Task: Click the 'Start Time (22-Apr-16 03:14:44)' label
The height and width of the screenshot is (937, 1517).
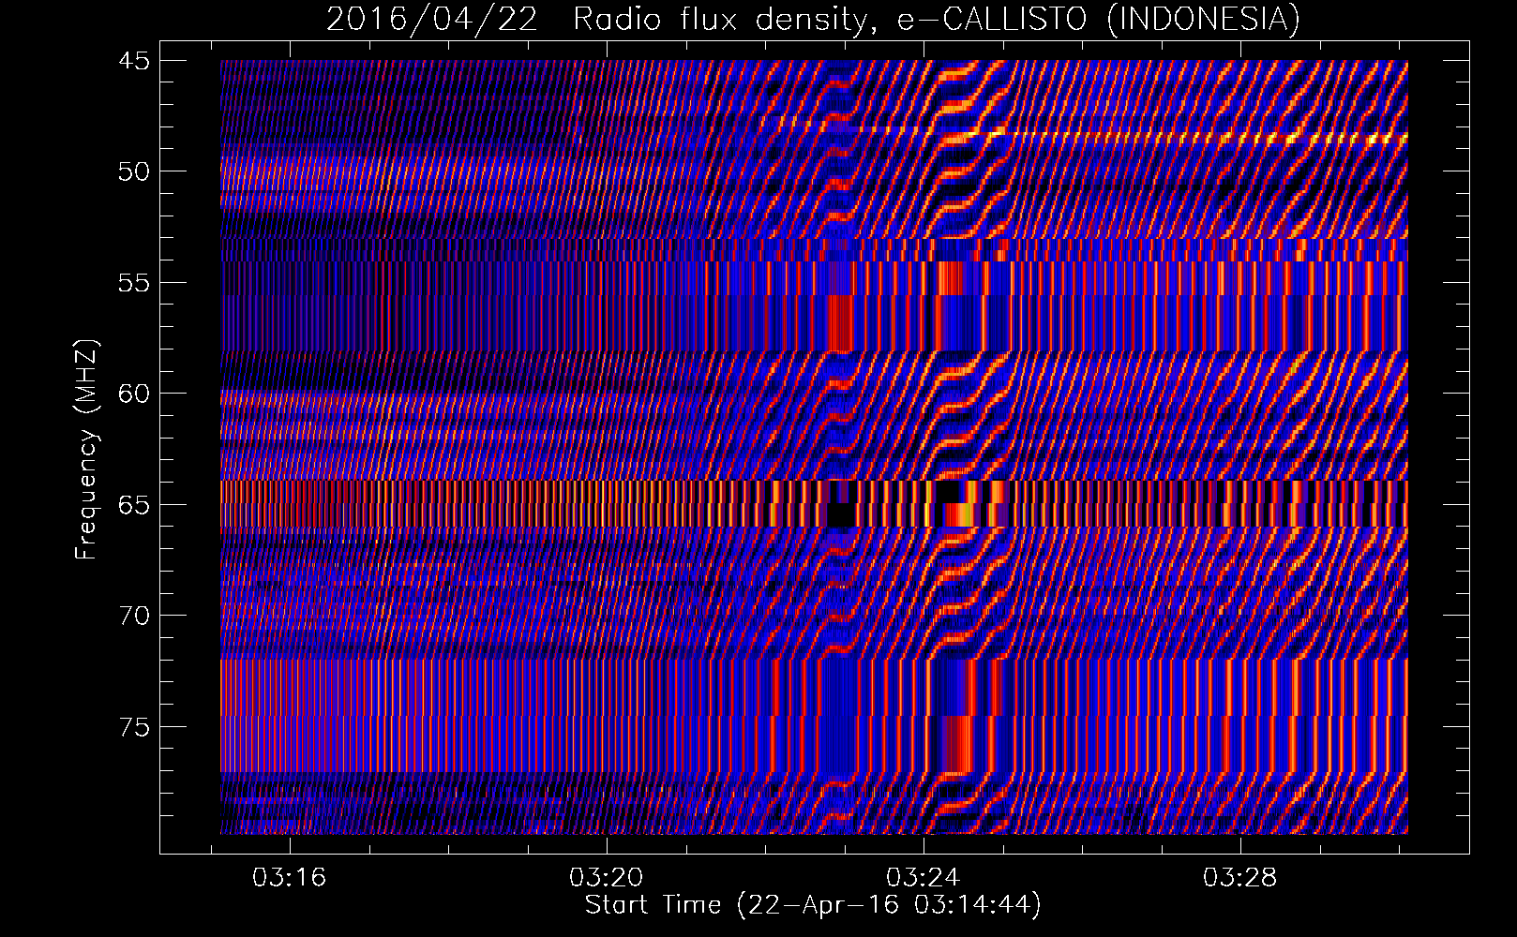Action: [x=813, y=905]
